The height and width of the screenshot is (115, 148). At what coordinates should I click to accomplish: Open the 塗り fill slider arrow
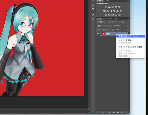click(127, 30)
